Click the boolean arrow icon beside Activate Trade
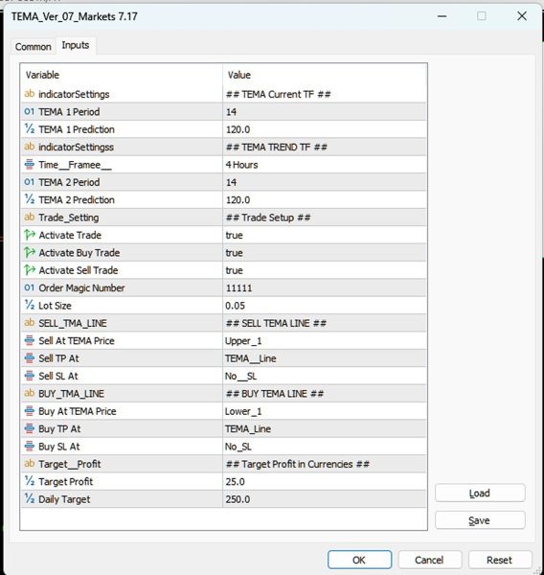 (30, 235)
